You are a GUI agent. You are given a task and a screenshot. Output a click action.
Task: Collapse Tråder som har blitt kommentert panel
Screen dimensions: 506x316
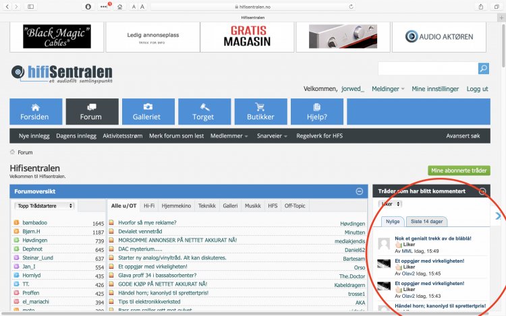coord(482,191)
